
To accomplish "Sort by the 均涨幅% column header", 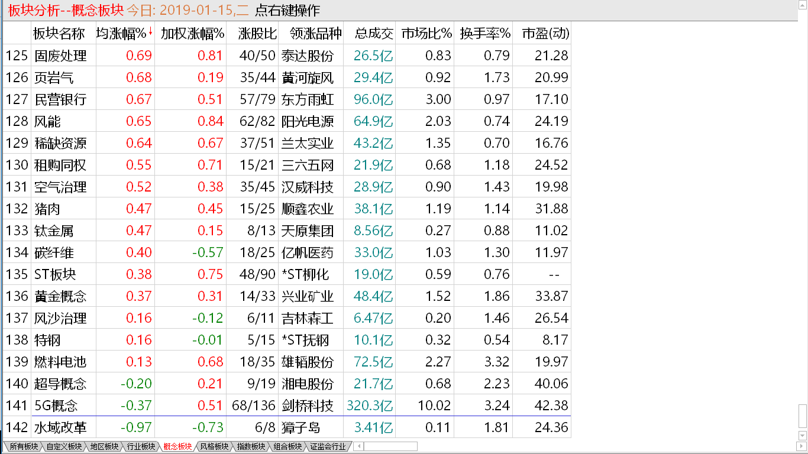I will click(124, 33).
